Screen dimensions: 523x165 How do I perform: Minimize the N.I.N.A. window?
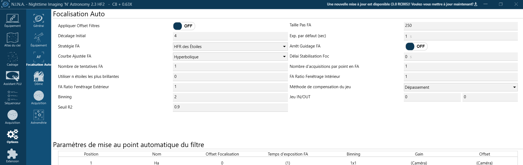coord(486,4)
